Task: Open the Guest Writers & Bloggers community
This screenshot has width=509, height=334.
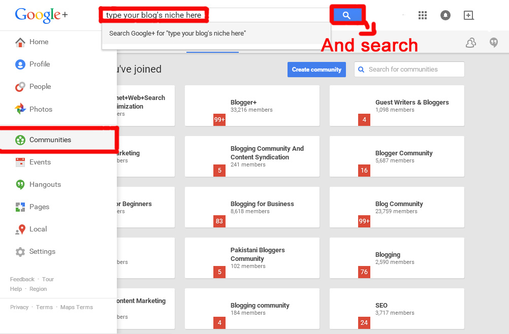Action: [397, 106]
